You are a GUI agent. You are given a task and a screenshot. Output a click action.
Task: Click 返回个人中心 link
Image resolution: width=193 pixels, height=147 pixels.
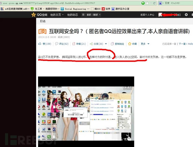(x=147, y=15)
